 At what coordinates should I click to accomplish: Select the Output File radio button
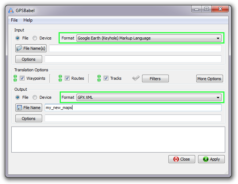[18, 97]
